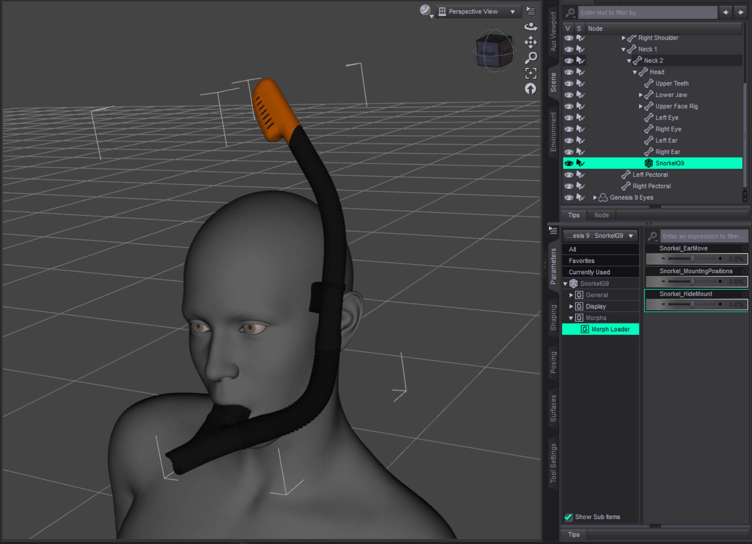Expand the Lower Jaw node
Image resolution: width=752 pixels, height=544 pixels.
pos(641,95)
